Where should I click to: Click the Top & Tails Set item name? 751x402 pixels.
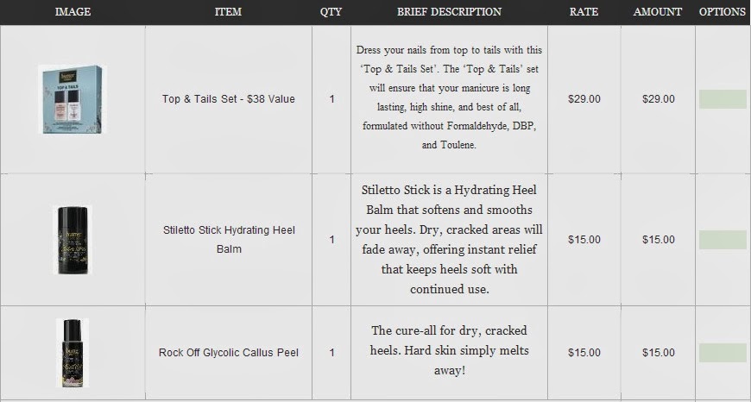pos(229,99)
